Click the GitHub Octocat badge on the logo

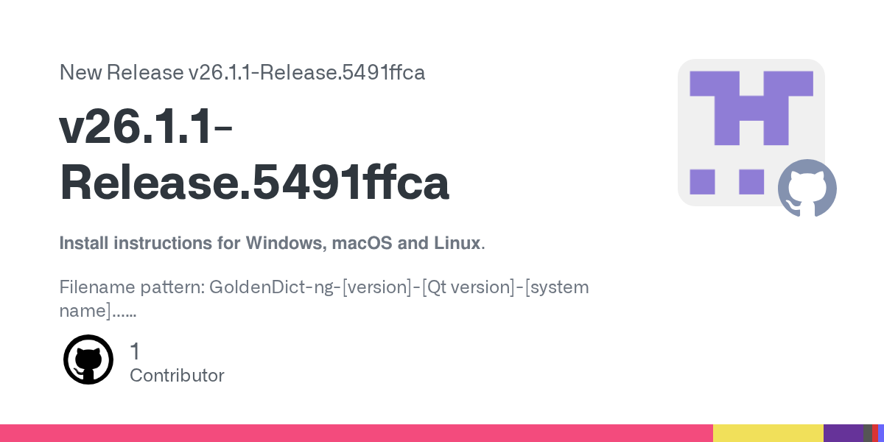[807, 188]
